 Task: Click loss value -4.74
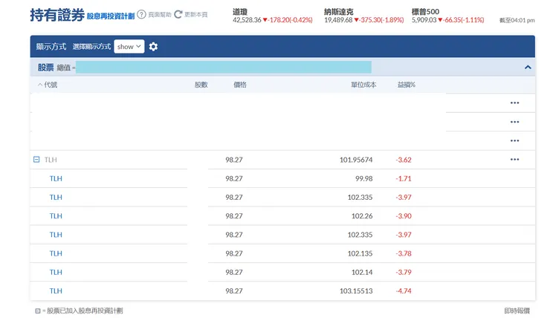pos(404,291)
